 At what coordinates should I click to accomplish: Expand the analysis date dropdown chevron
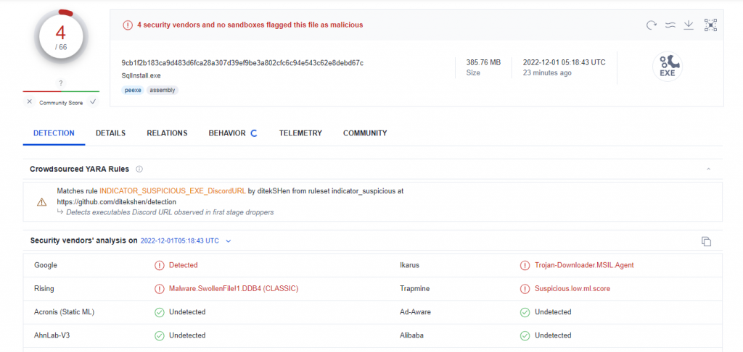pos(229,240)
